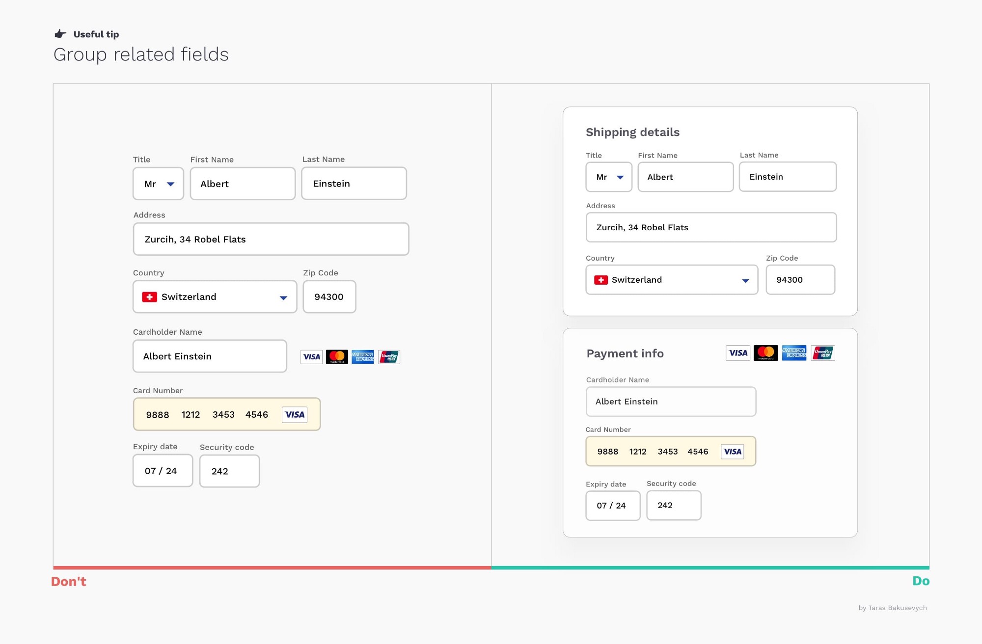Click the thumbs up tip icon
Image resolution: width=982 pixels, height=644 pixels.
coord(60,33)
